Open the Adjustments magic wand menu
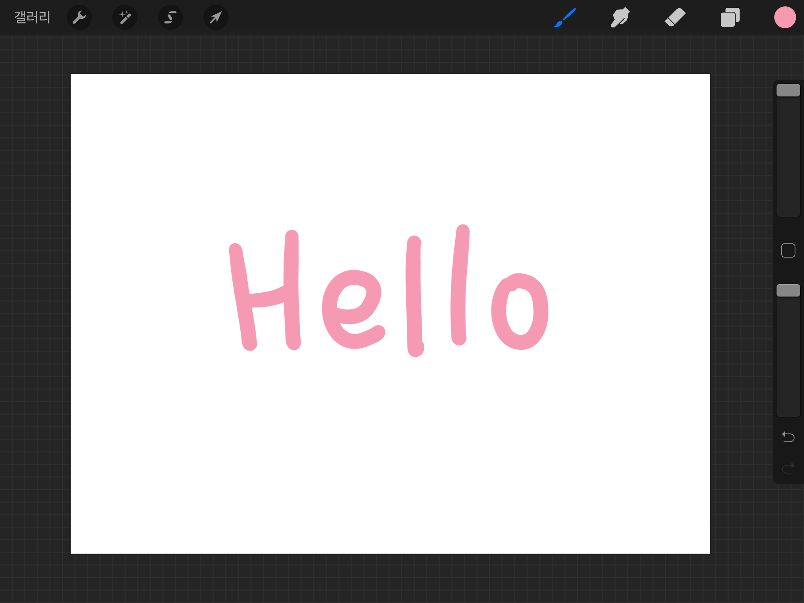This screenshot has width=804, height=603. point(125,17)
